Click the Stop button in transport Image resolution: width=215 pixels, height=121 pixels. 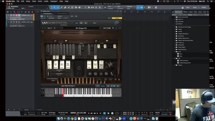tap(104, 113)
